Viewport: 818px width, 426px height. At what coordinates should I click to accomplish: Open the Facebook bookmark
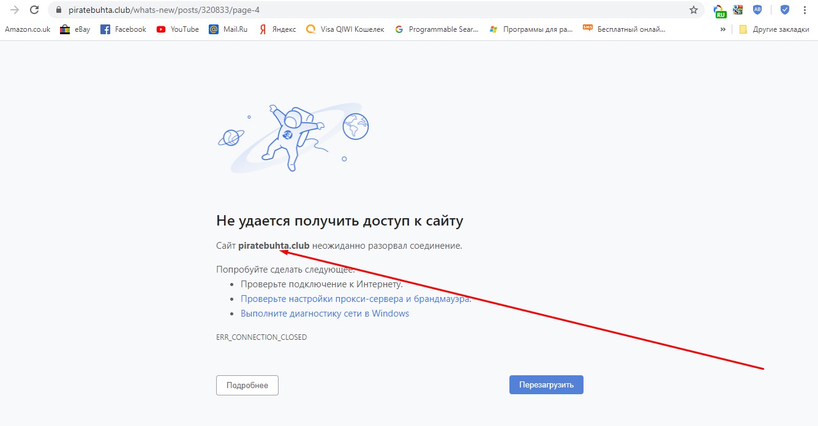coord(123,29)
